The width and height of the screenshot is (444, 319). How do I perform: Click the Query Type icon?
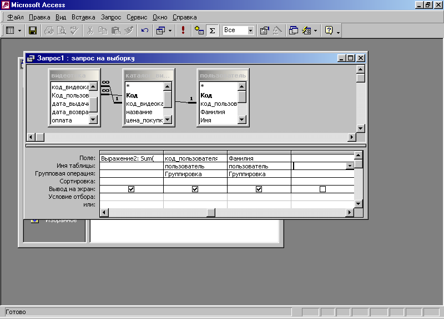pyautogui.click(x=160, y=30)
